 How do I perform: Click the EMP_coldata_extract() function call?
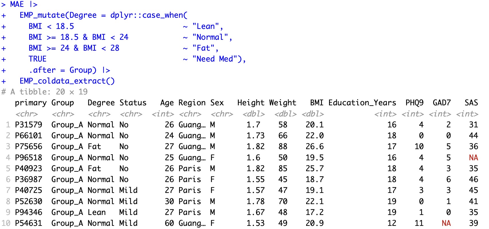point(67,81)
